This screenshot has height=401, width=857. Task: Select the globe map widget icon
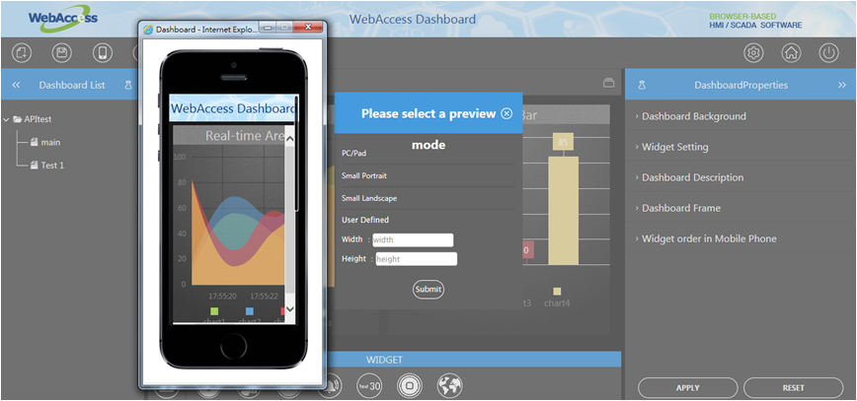coord(449,385)
